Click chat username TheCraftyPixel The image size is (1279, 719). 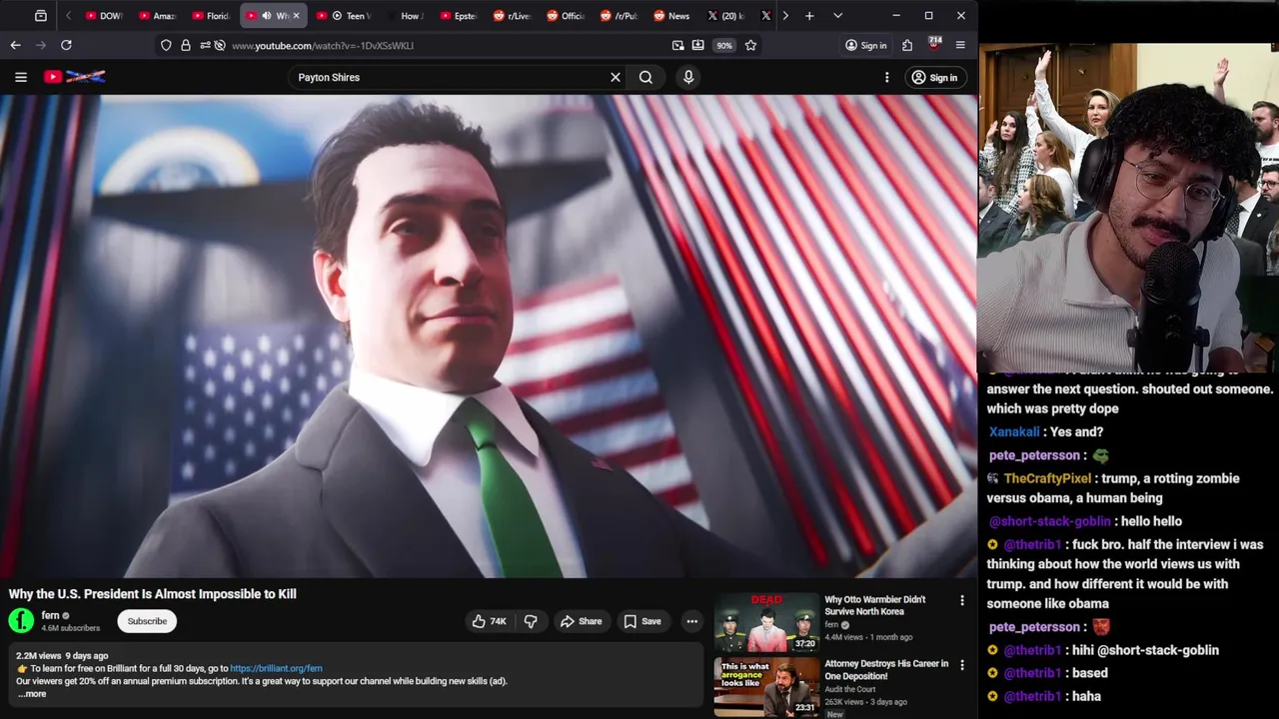click(x=1047, y=478)
